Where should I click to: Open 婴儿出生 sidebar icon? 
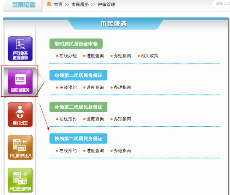tap(20, 114)
